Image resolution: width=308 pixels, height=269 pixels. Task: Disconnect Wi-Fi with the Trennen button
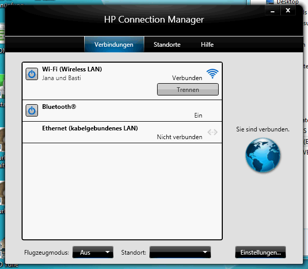tap(188, 89)
